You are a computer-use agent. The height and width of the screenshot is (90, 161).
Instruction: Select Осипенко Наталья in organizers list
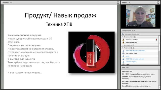pyautogui.click(x=140, y=42)
